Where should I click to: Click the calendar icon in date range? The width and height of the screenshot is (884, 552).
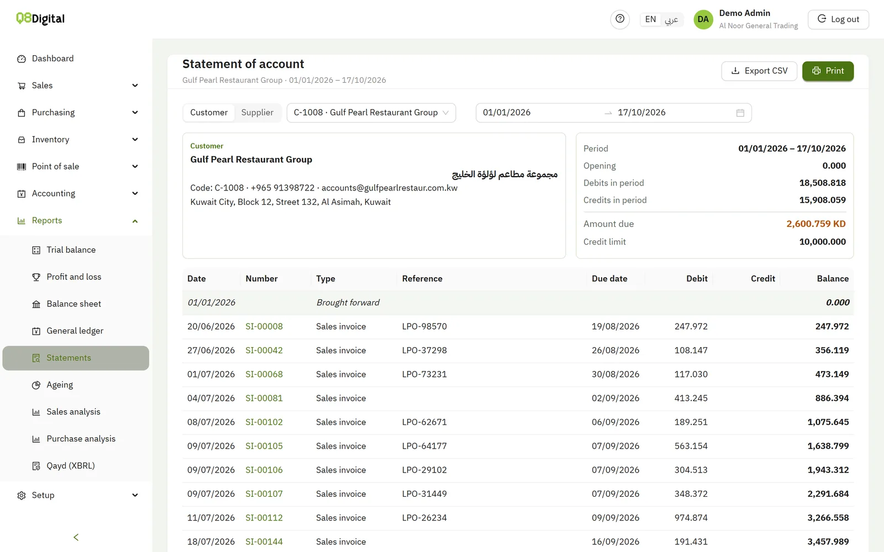click(x=740, y=113)
